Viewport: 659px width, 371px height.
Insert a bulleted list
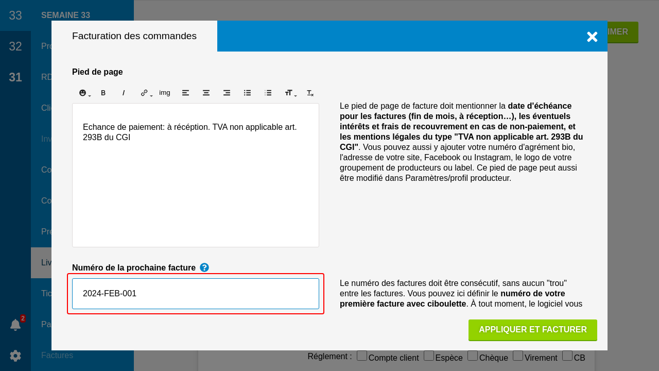pos(247,93)
